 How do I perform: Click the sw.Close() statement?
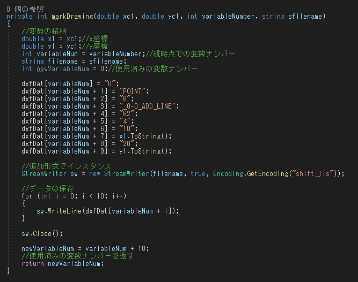(42, 234)
